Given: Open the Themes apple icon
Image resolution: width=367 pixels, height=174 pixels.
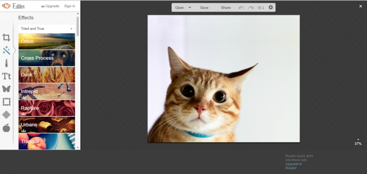Looking at the screenshot, I should (x=6, y=128).
